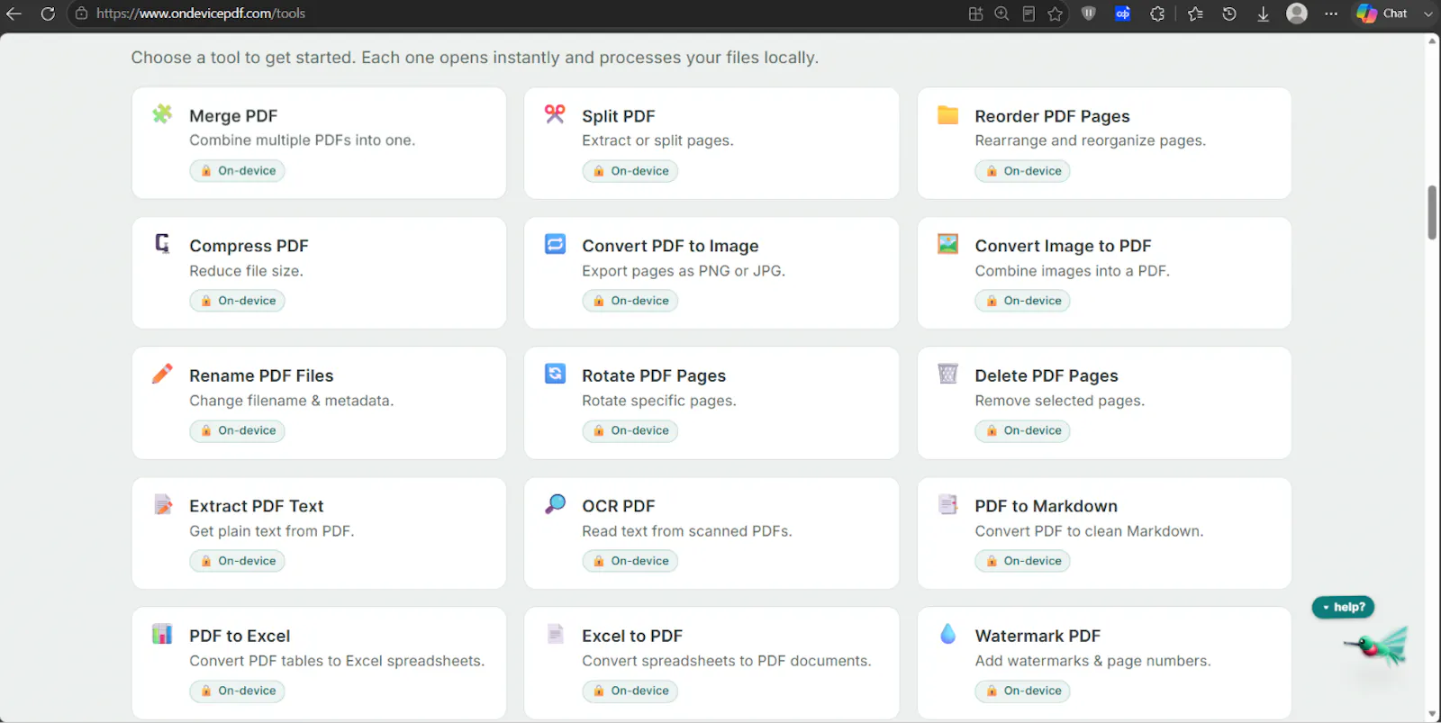This screenshot has height=723, width=1441.
Task: Click "Change filename & metadata." text
Action: pyautogui.click(x=292, y=401)
